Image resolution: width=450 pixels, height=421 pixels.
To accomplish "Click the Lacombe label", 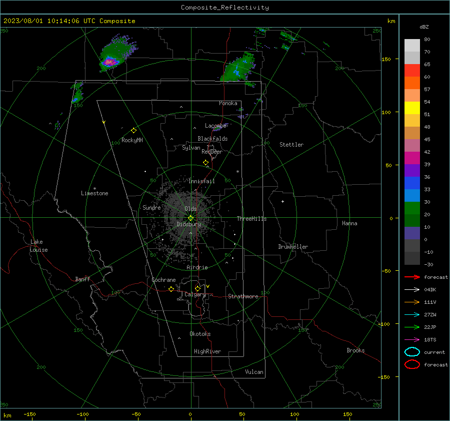I will [215, 126].
